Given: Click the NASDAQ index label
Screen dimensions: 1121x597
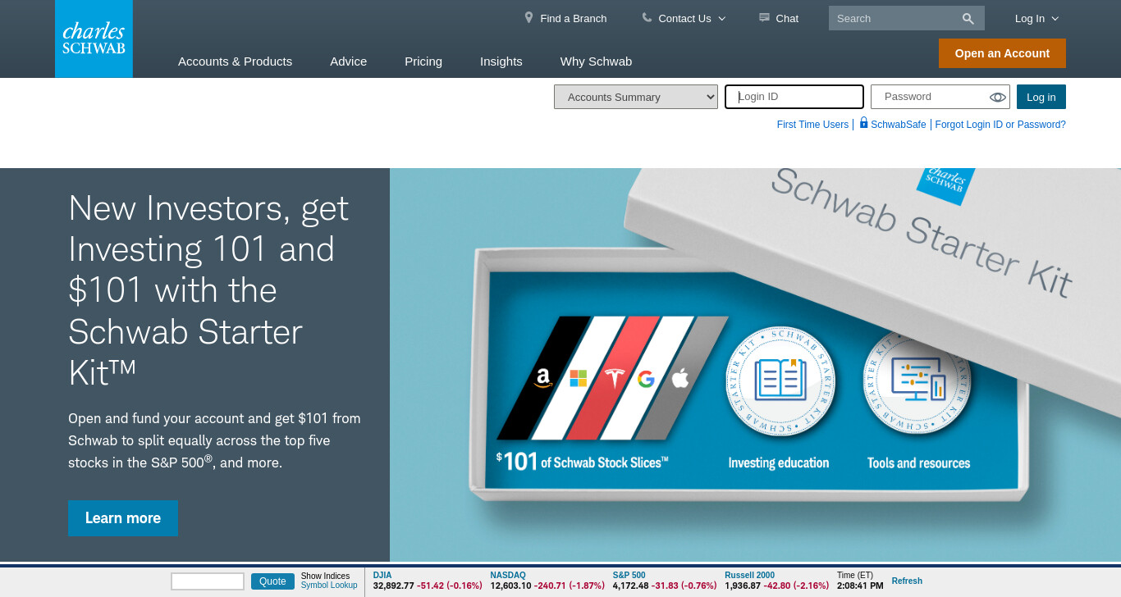Looking at the screenshot, I should pos(508,576).
